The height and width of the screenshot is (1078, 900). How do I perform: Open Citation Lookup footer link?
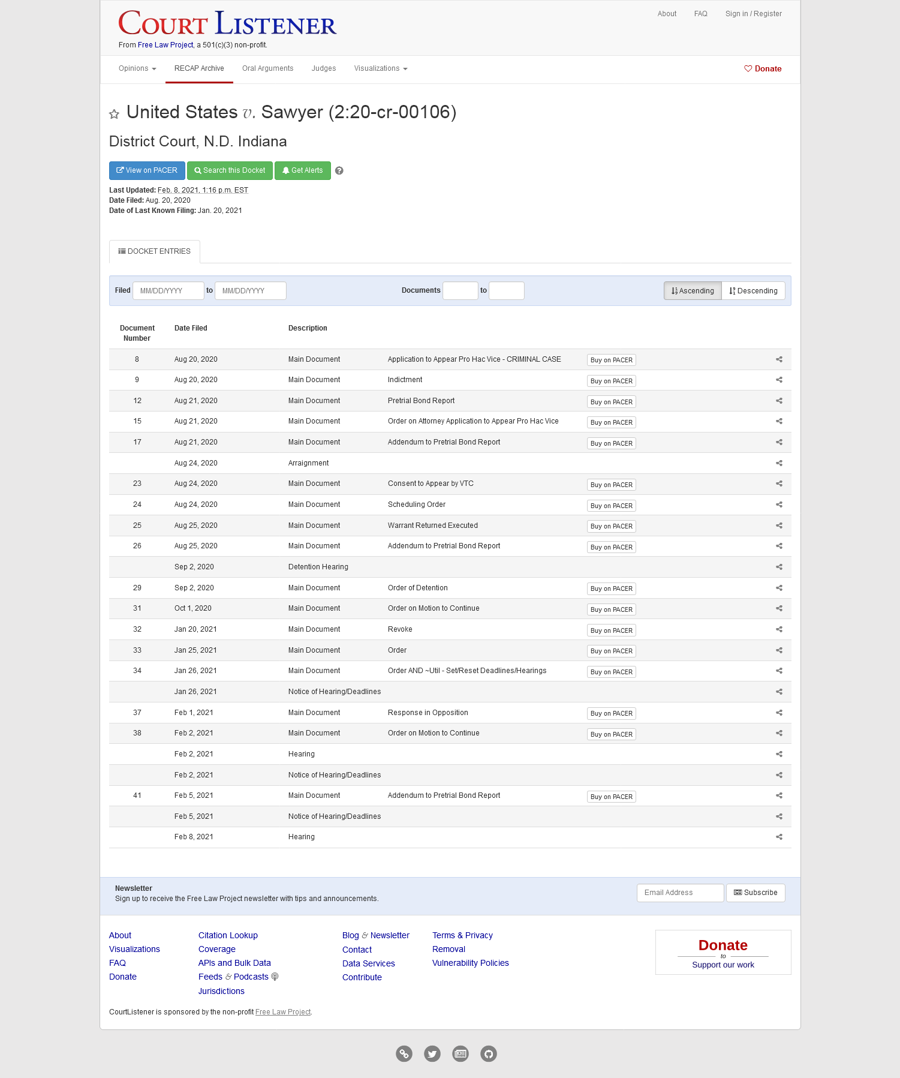[x=228, y=935]
